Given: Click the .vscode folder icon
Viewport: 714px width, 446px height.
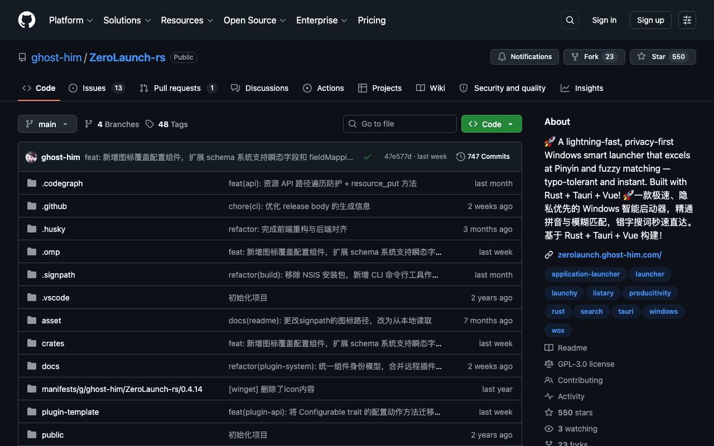Looking at the screenshot, I should coord(32,298).
